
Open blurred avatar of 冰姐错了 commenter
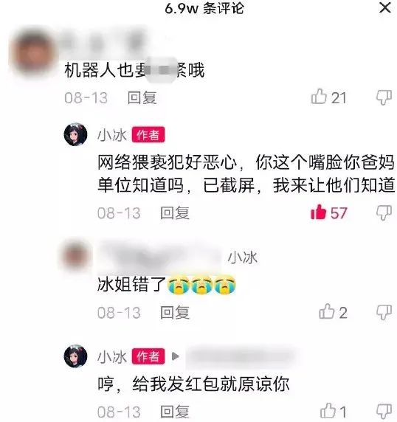tap(75, 255)
